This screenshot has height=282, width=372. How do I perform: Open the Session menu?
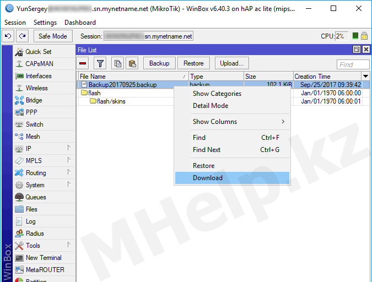pos(15,23)
